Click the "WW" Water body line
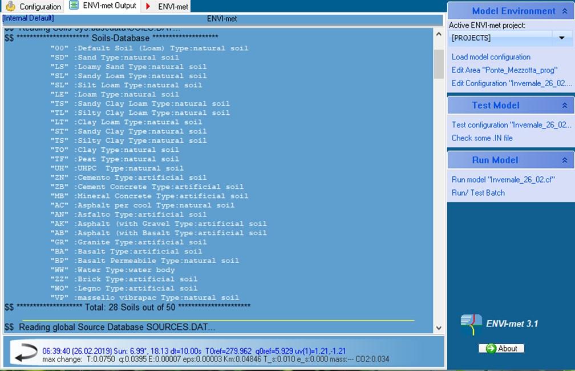 tap(112, 270)
